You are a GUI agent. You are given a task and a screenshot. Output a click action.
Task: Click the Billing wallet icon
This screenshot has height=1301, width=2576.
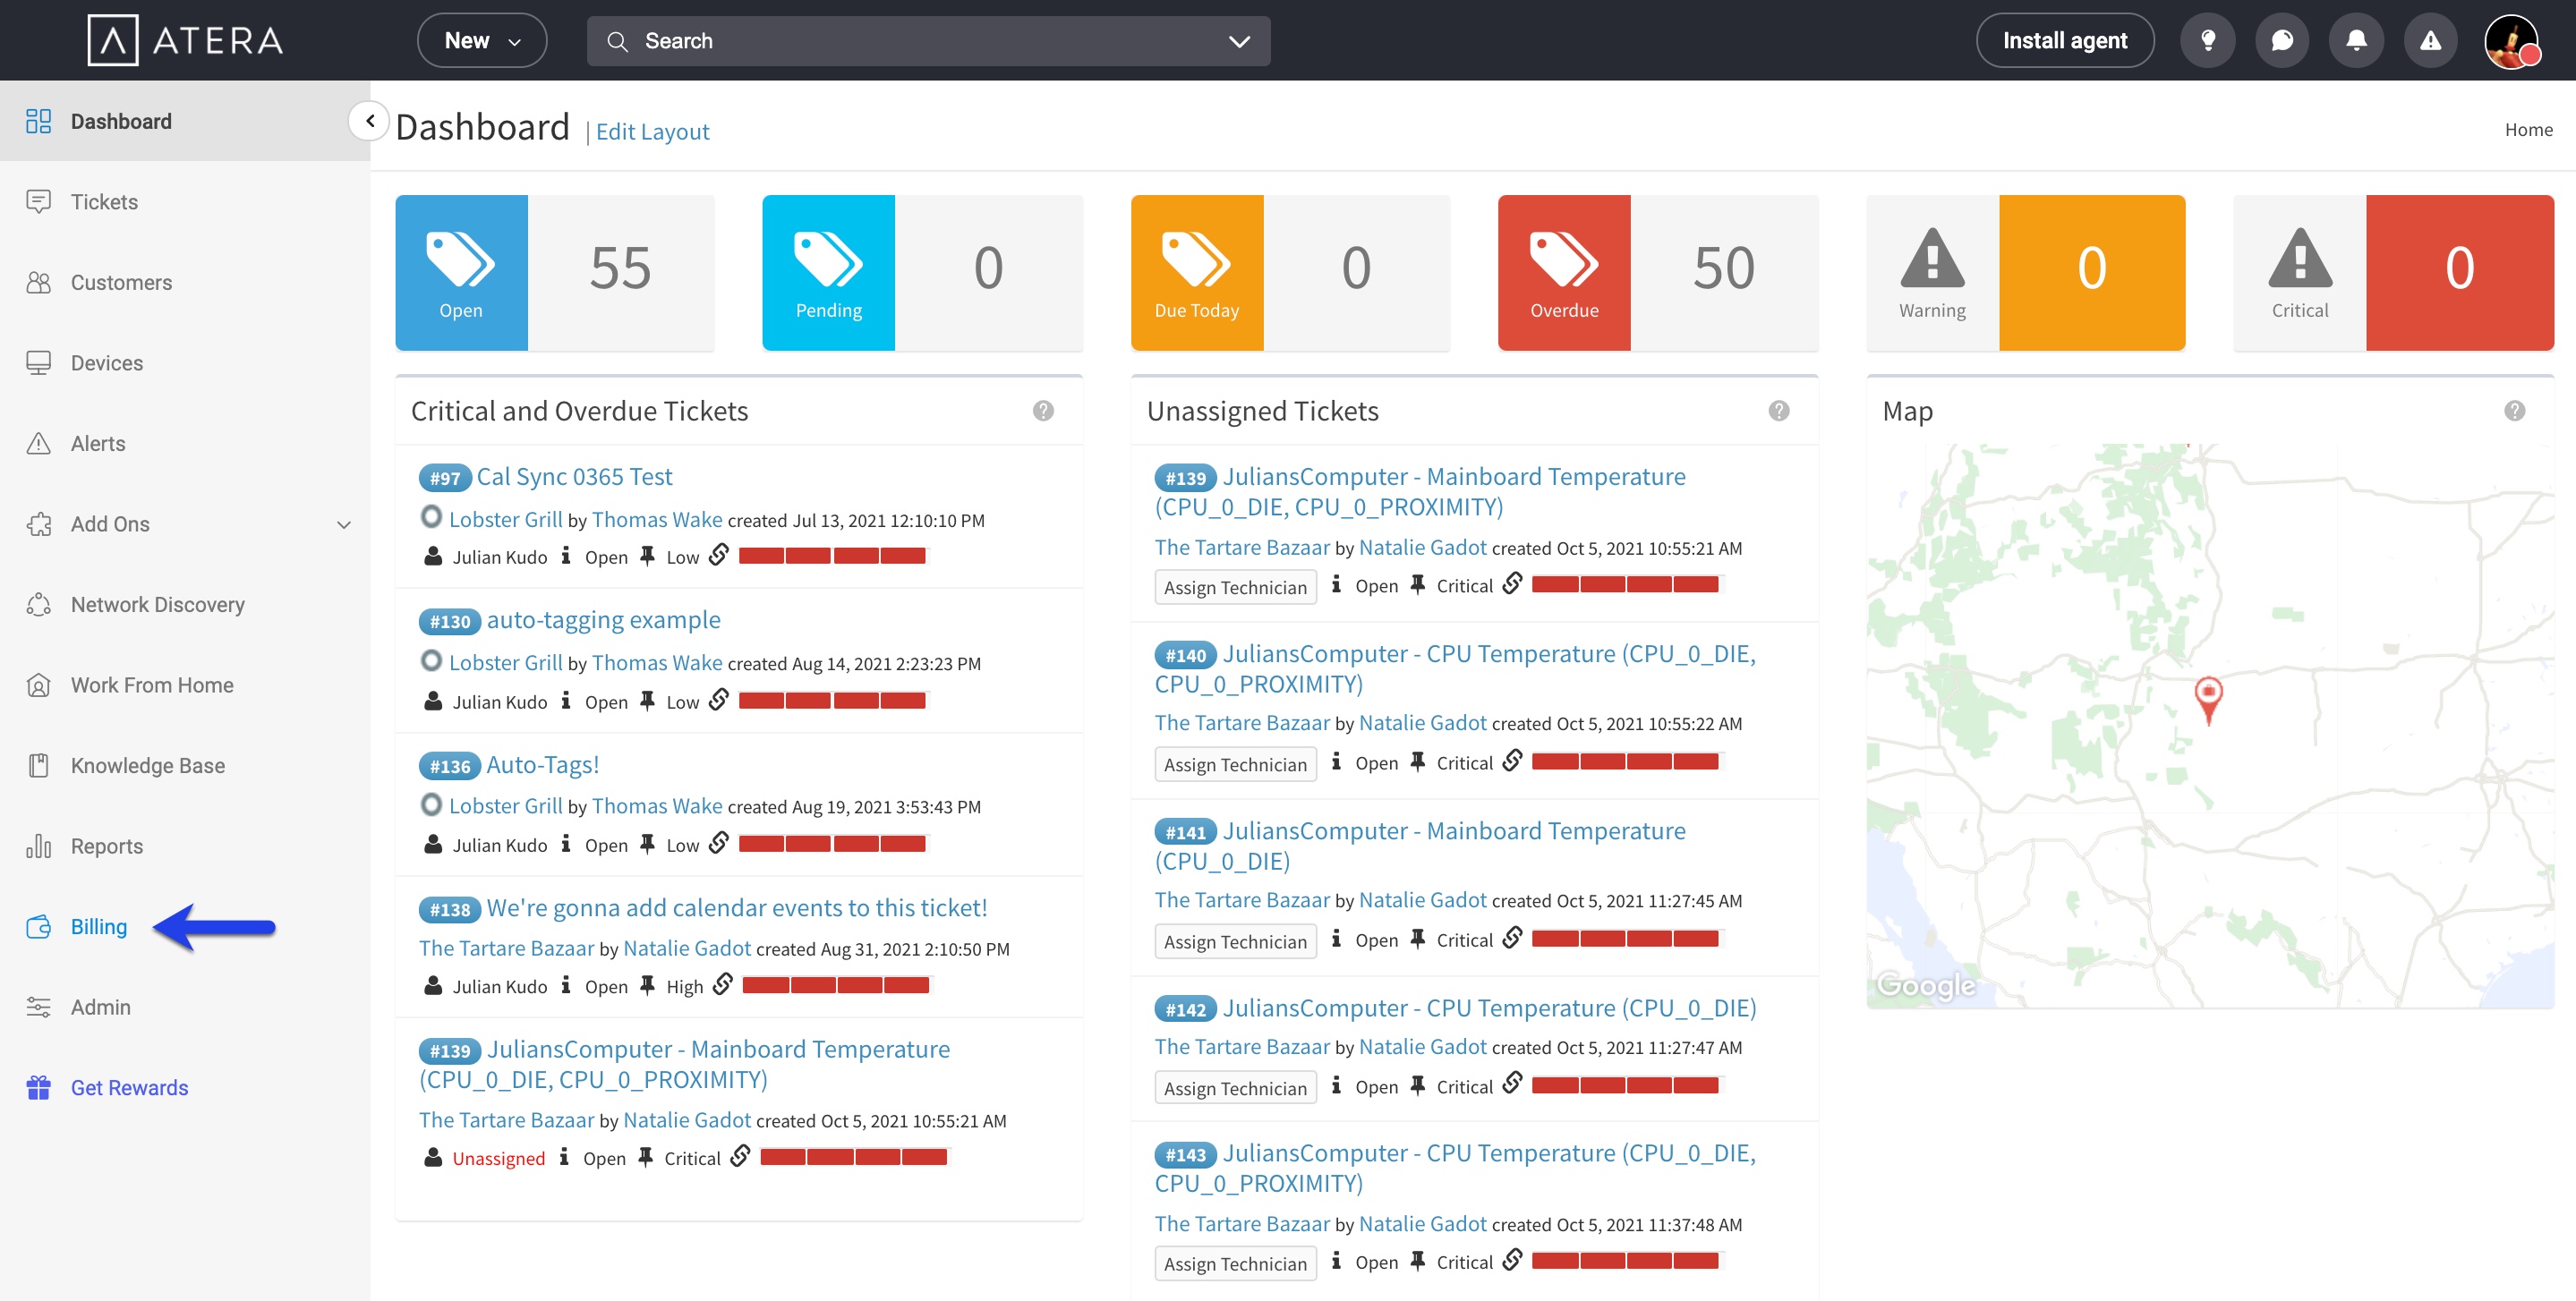pos(38,926)
